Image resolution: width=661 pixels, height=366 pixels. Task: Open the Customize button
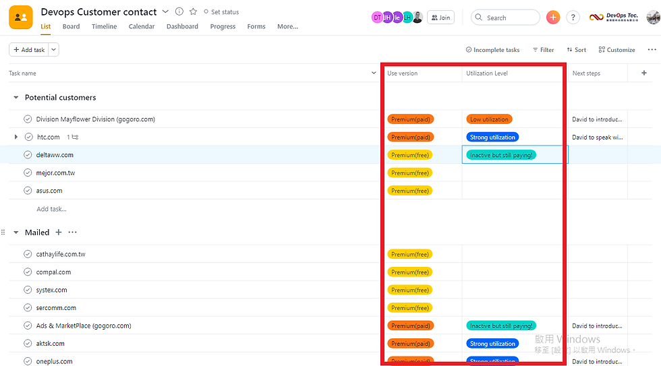pyautogui.click(x=616, y=50)
